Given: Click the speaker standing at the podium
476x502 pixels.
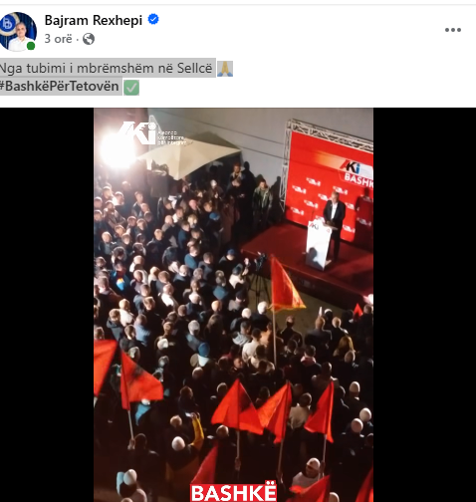Looking at the screenshot, I should [x=335, y=223].
